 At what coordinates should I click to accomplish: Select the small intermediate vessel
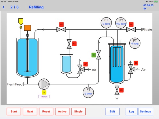click(x=67, y=64)
